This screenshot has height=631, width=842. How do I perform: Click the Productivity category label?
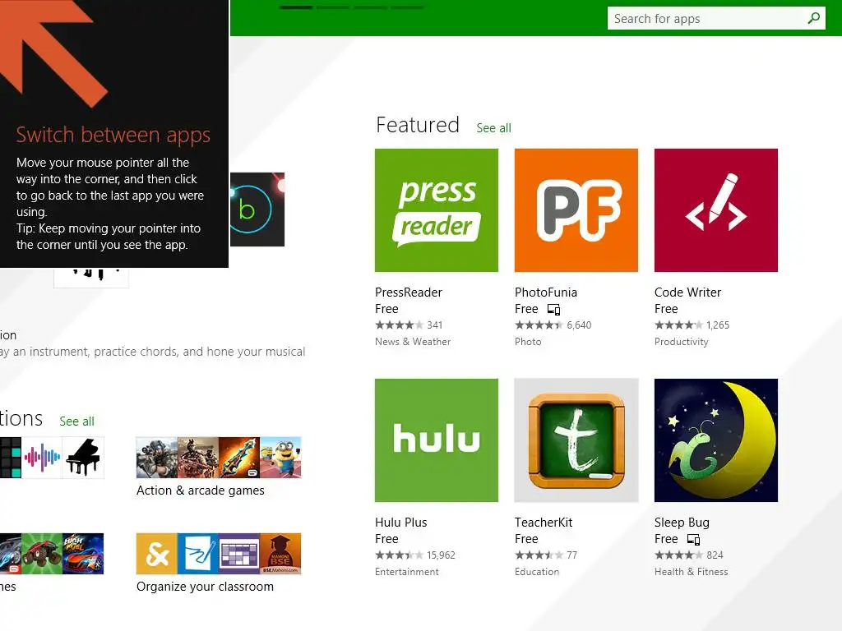point(681,342)
